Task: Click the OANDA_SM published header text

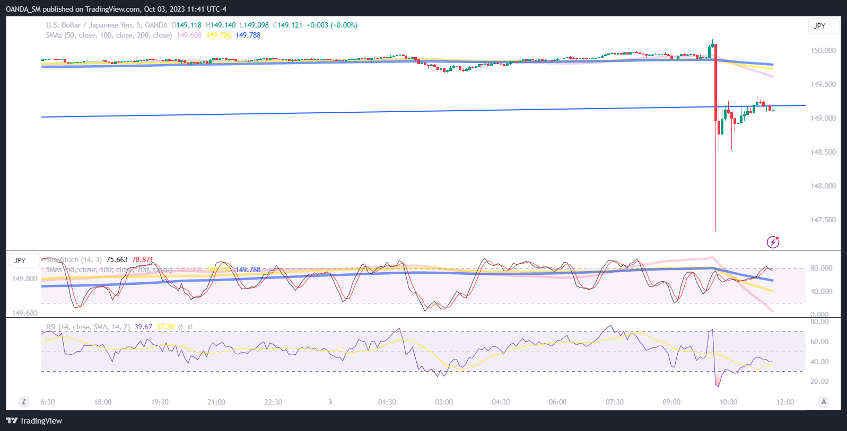Action: coord(116,9)
